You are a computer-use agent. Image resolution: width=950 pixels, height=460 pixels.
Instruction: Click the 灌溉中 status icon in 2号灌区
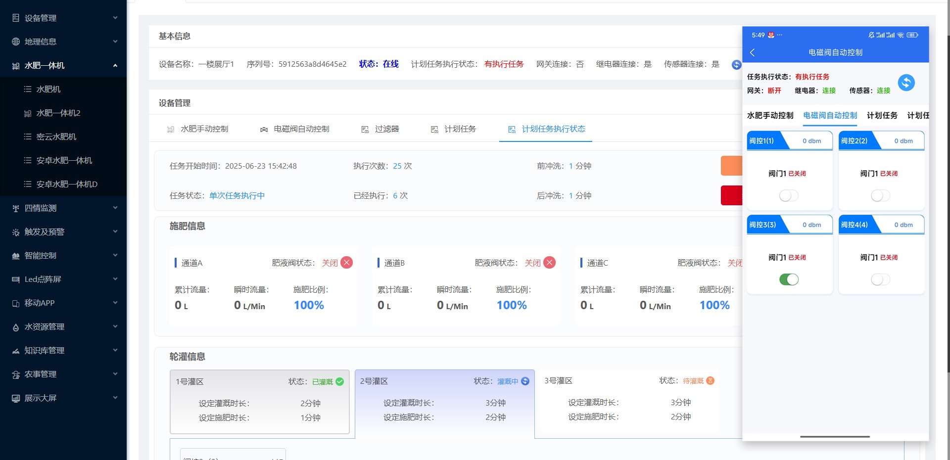point(525,381)
